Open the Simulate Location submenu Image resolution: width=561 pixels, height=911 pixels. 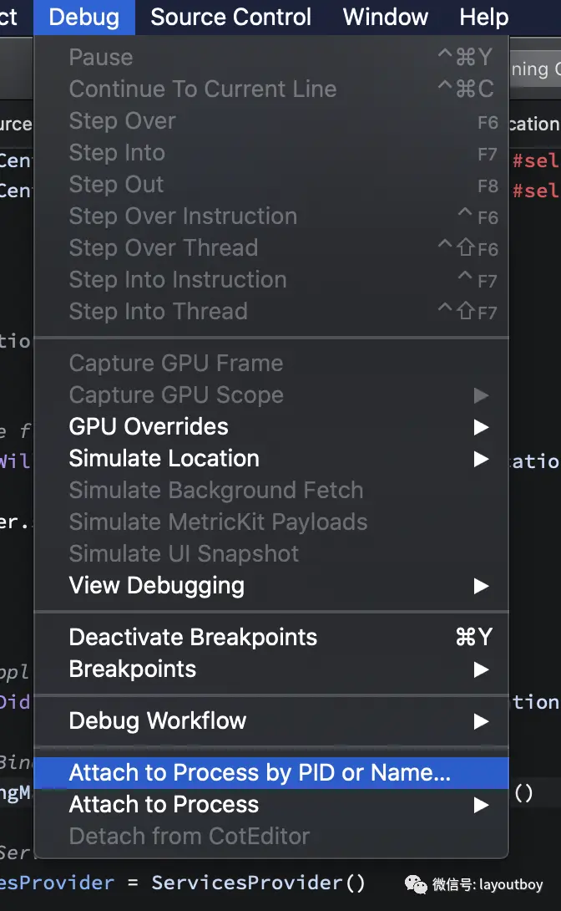164,459
